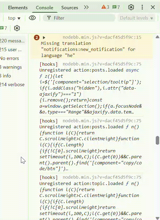The image size is (160, 220).
Task: Select the 215 user messages row
Action: (x=13, y=49)
